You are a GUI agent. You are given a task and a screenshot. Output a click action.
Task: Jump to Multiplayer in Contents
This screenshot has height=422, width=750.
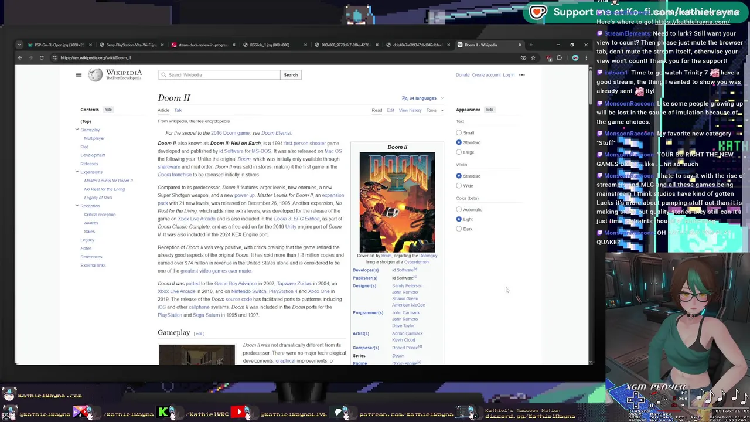[x=94, y=138]
